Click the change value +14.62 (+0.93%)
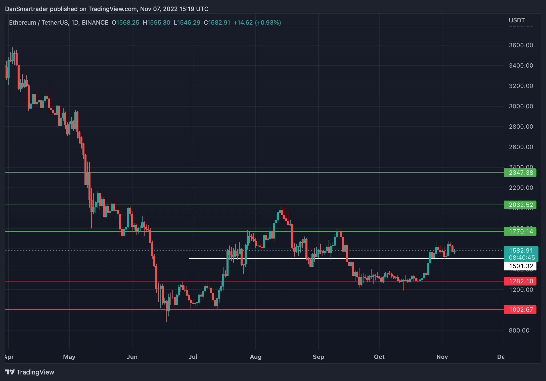This screenshot has width=546, height=381. coord(257,23)
